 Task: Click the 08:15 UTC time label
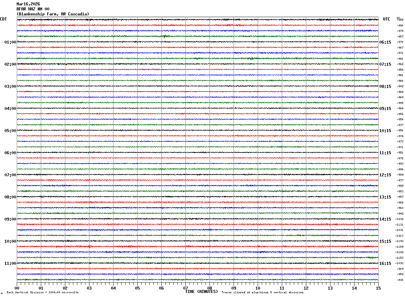(x=385, y=86)
